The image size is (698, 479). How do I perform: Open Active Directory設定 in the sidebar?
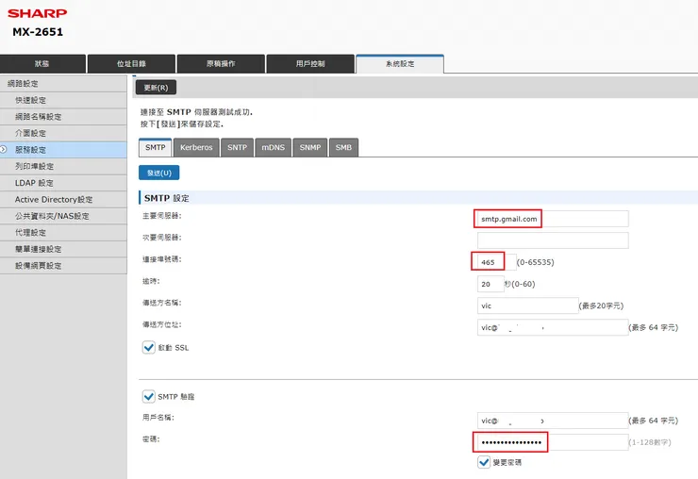63,200
